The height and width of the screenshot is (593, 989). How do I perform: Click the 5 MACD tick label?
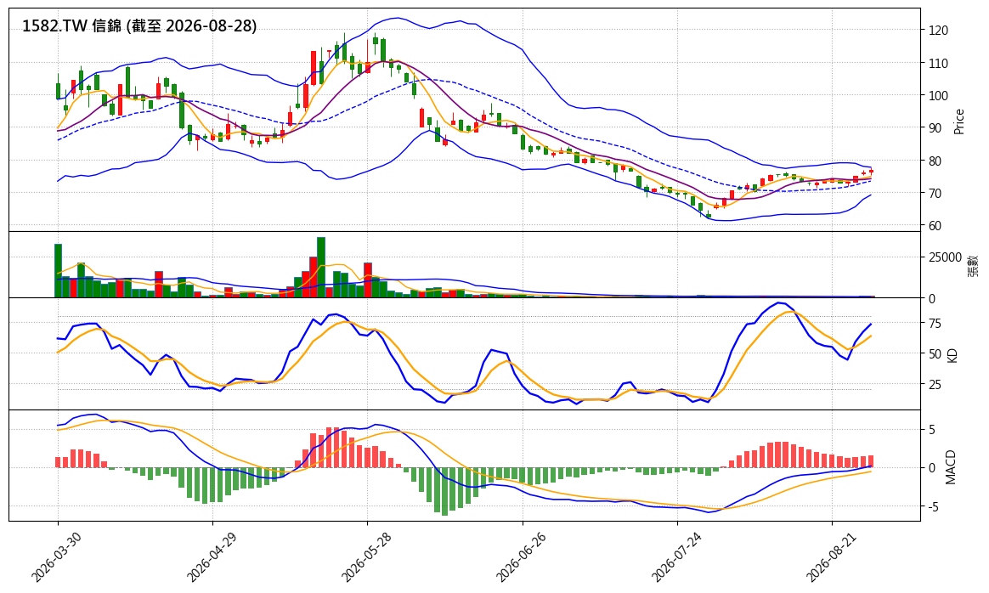pos(931,430)
